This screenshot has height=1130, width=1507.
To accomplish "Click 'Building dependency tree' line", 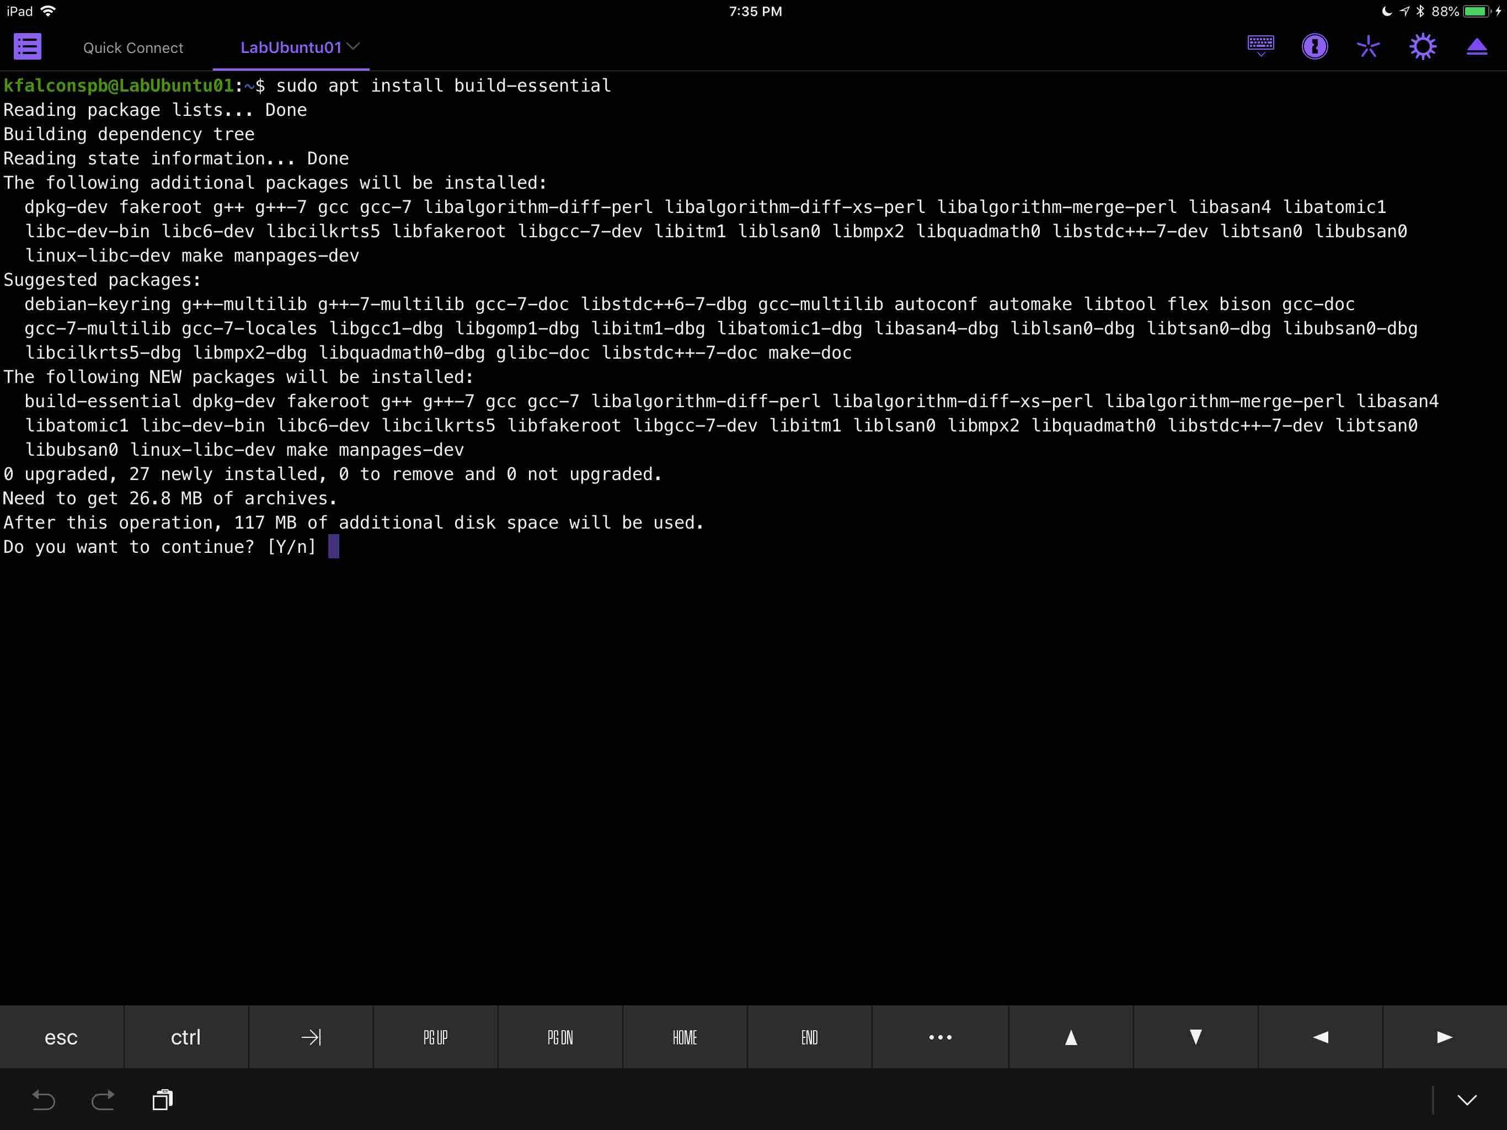I will (x=129, y=134).
